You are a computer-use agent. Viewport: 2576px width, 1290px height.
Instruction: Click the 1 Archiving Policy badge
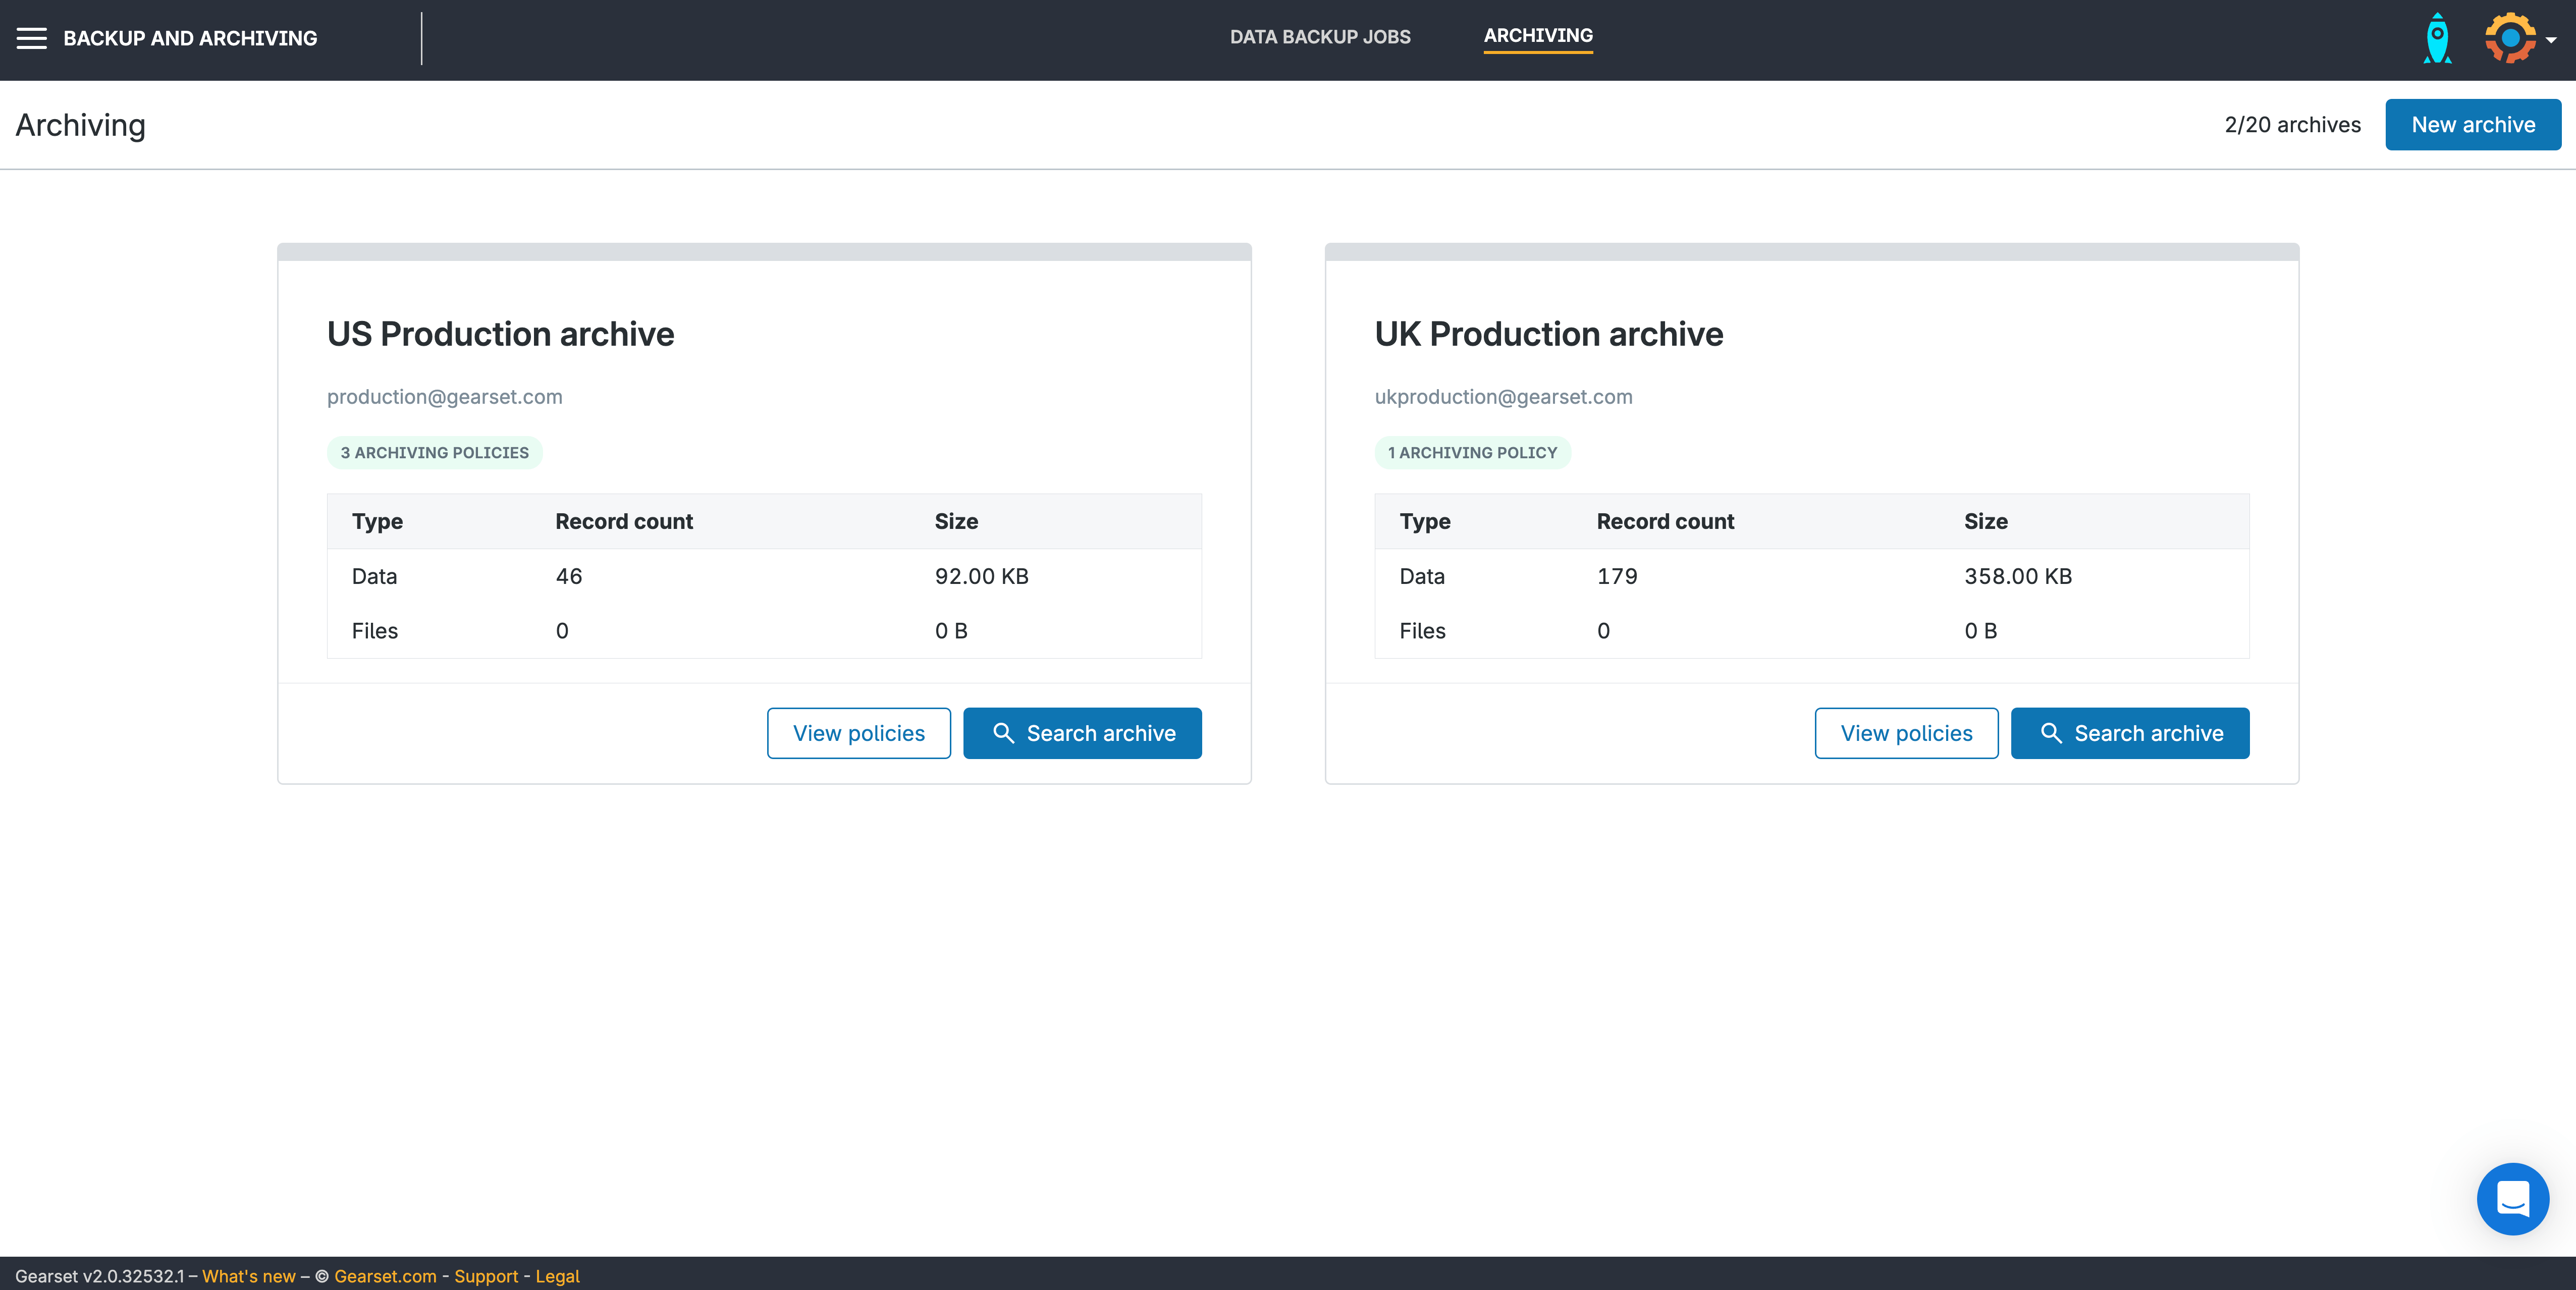[1472, 453]
